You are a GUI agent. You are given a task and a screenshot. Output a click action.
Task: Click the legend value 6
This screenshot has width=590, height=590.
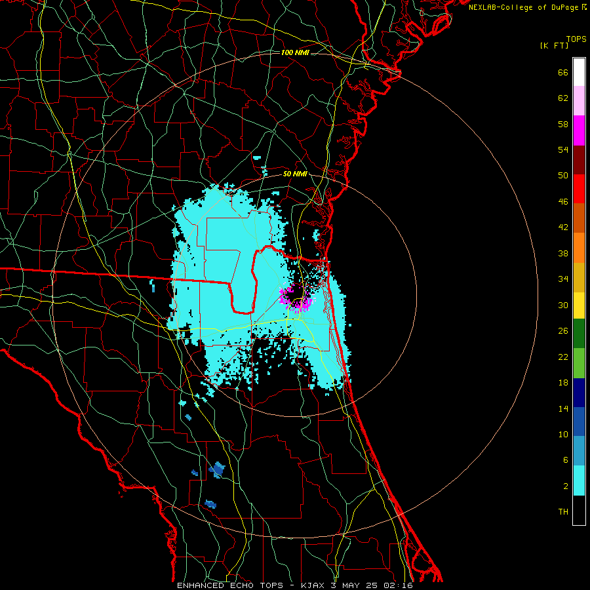(x=565, y=460)
